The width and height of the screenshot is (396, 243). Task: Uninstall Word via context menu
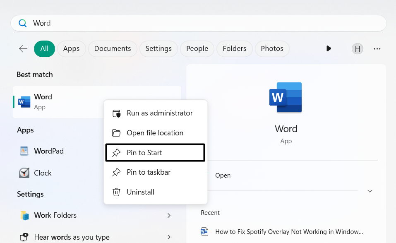pos(140,192)
